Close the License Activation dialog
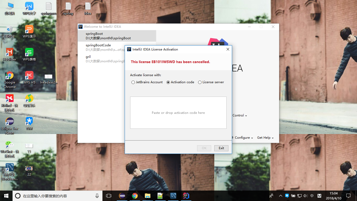Viewport: 357px width, 201px height. tap(228, 49)
